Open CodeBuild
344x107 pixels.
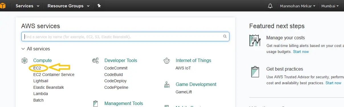click(114, 75)
